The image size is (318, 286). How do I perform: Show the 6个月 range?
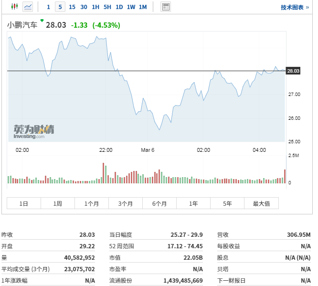click(159, 203)
